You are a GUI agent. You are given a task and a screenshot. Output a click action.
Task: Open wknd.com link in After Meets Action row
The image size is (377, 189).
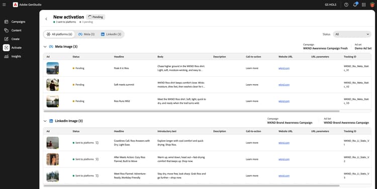[x=284, y=159]
